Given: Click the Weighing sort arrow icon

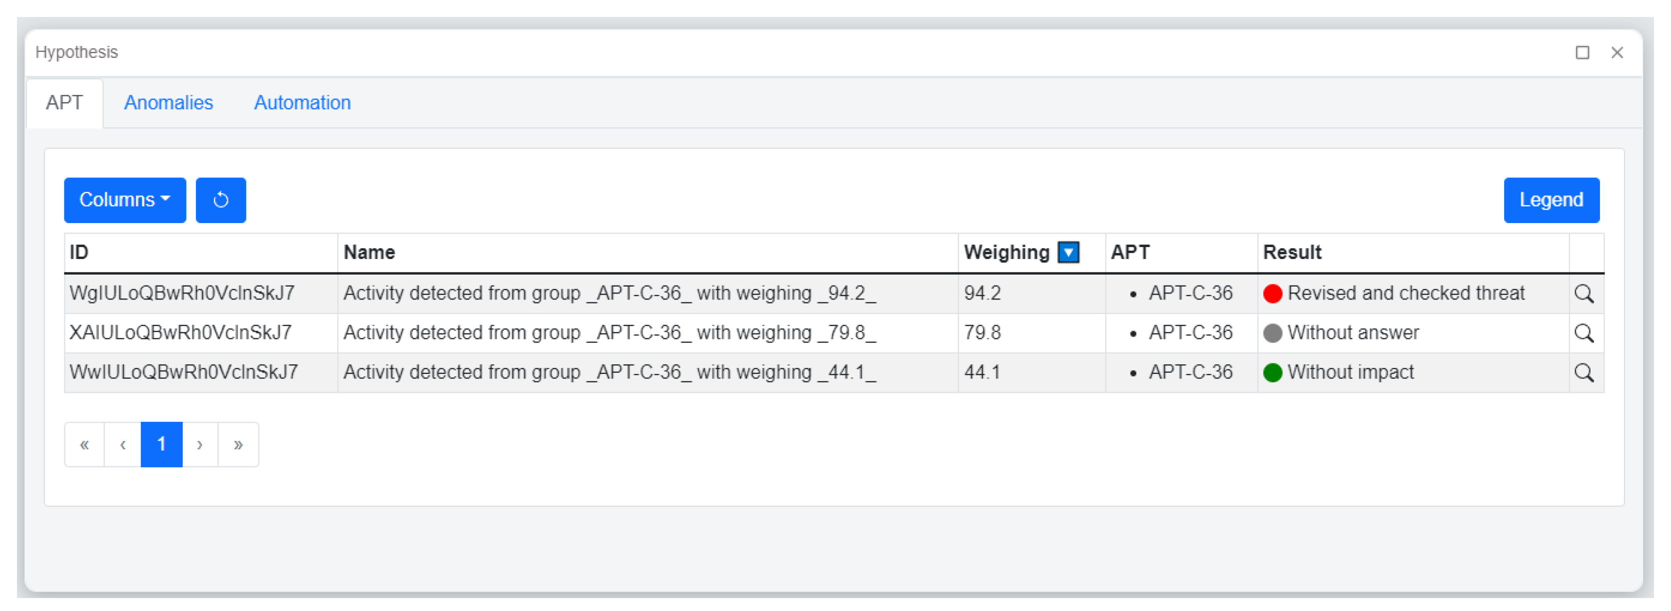Looking at the screenshot, I should [x=1068, y=252].
